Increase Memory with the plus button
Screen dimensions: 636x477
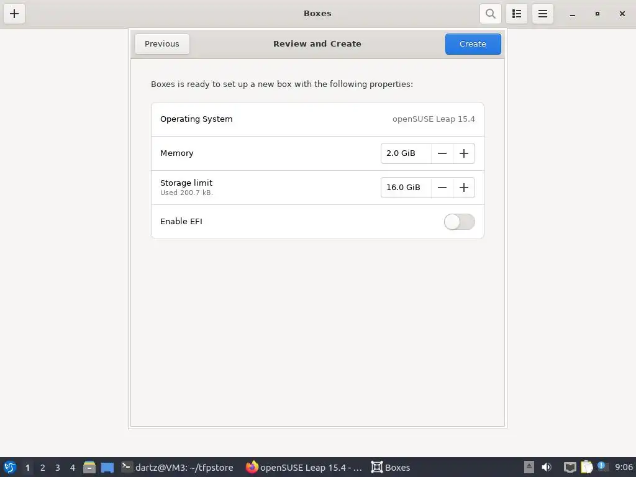(x=463, y=153)
